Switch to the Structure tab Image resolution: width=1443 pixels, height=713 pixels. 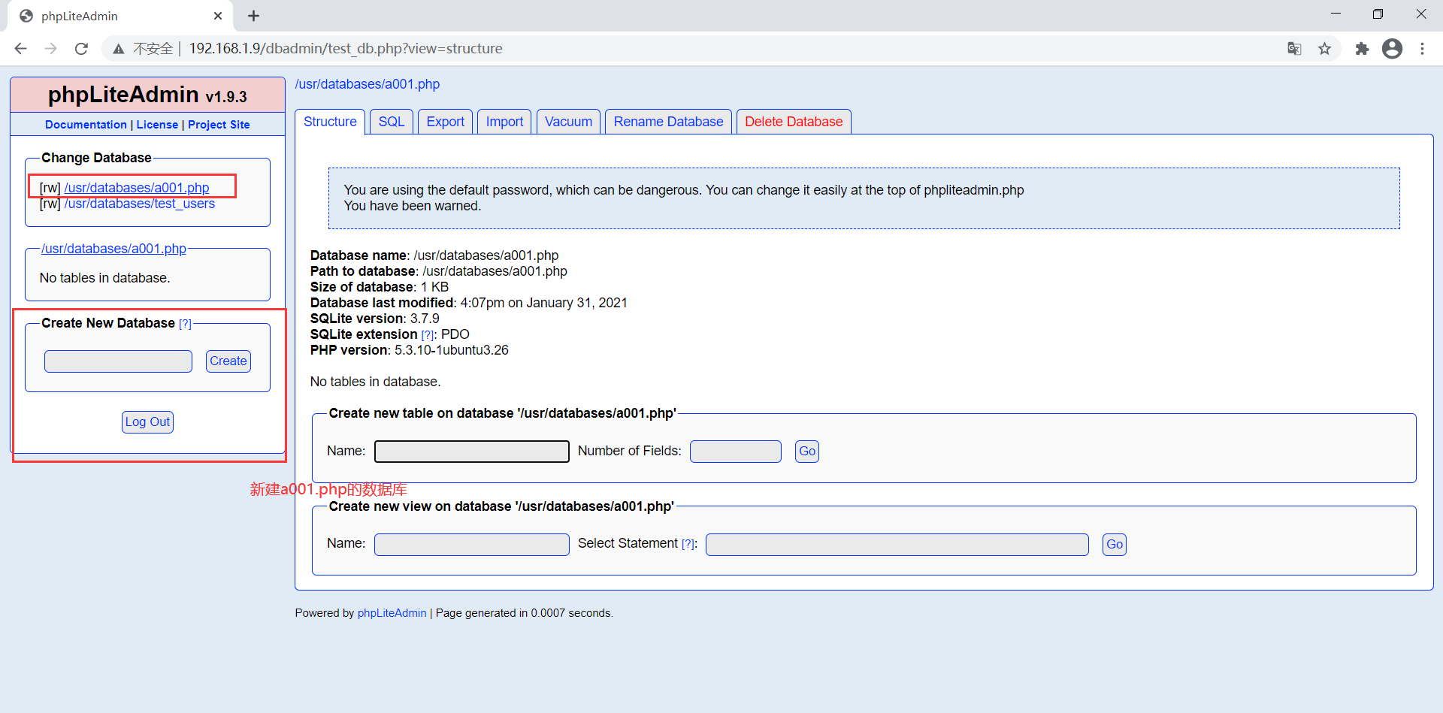[x=330, y=122]
